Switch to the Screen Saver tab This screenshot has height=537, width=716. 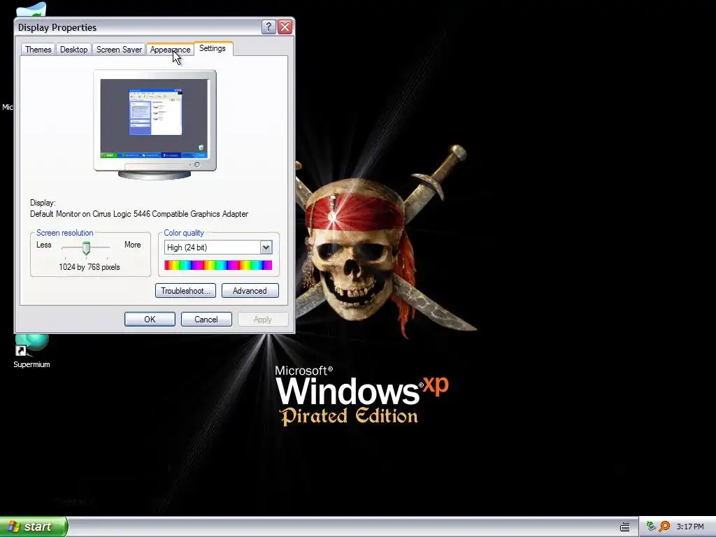tap(119, 50)
